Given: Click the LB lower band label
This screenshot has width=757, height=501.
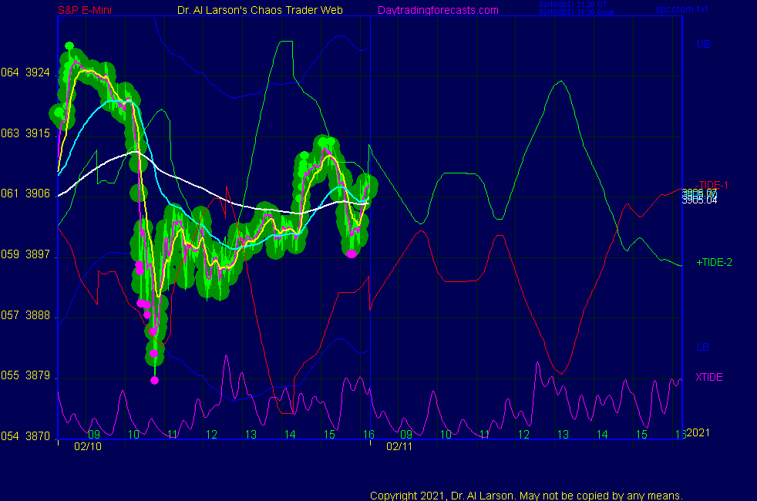Looking at the screenshot, I should [x=702, y=347].
